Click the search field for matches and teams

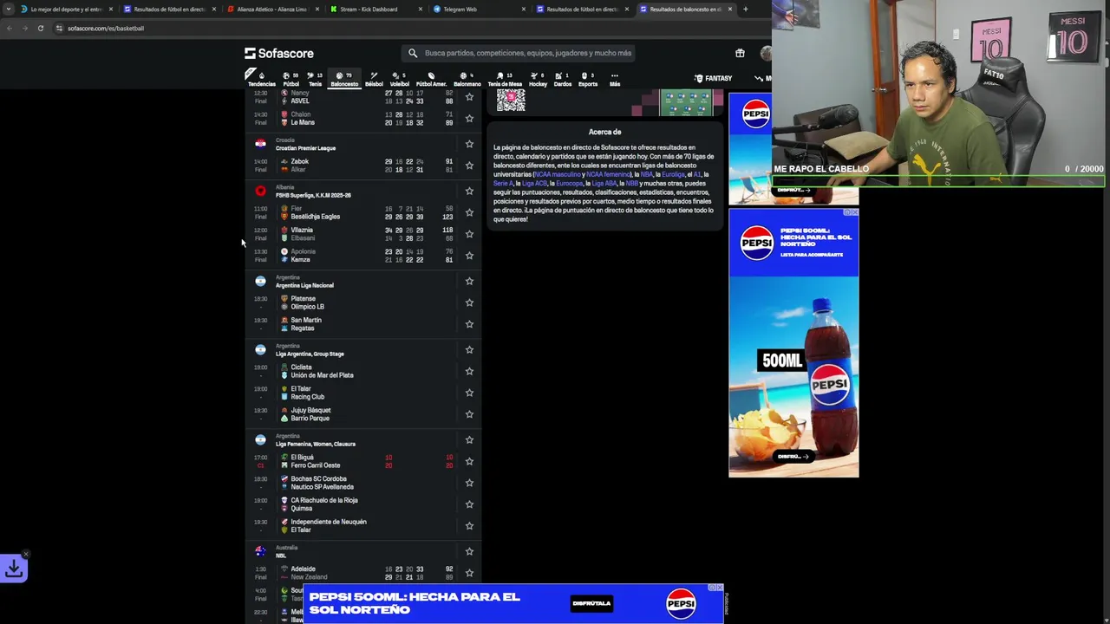point(519,53)
